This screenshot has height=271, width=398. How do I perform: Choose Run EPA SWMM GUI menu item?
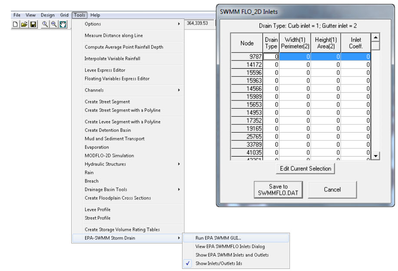pyautogui.click(x=218, y=238)
